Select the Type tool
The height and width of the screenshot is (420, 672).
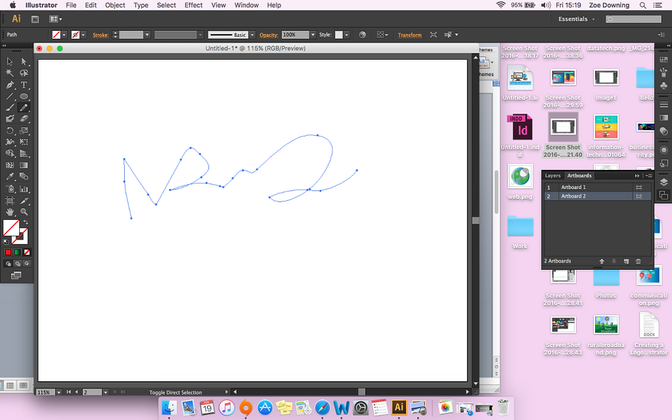[24, 85]
